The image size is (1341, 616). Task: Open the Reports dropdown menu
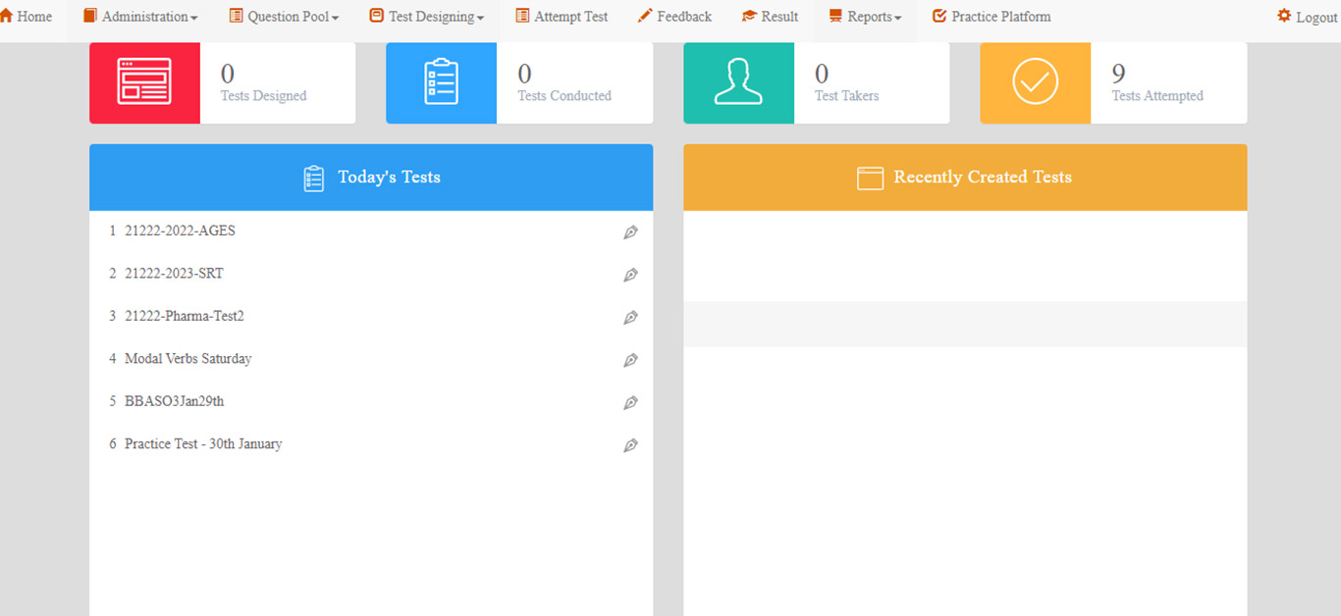[x=865, y=17]
